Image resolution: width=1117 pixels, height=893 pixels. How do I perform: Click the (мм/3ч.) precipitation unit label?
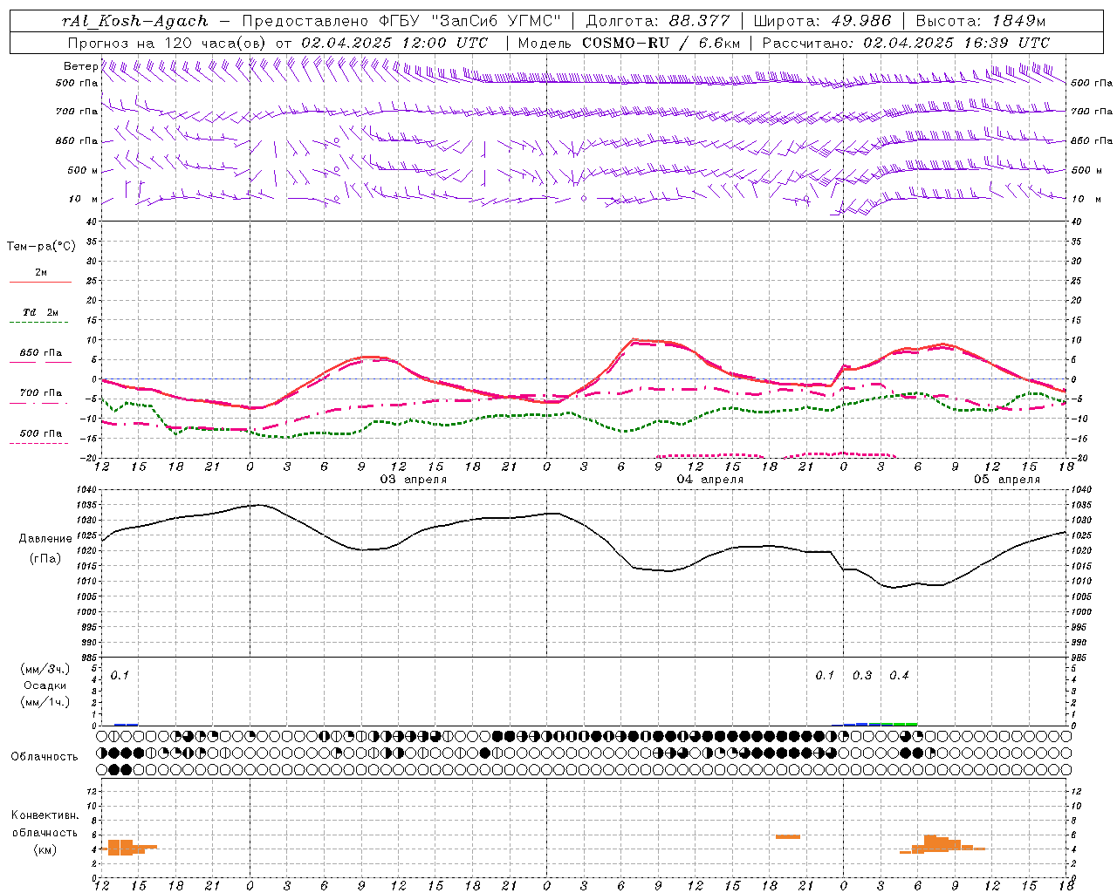[45, 670]
